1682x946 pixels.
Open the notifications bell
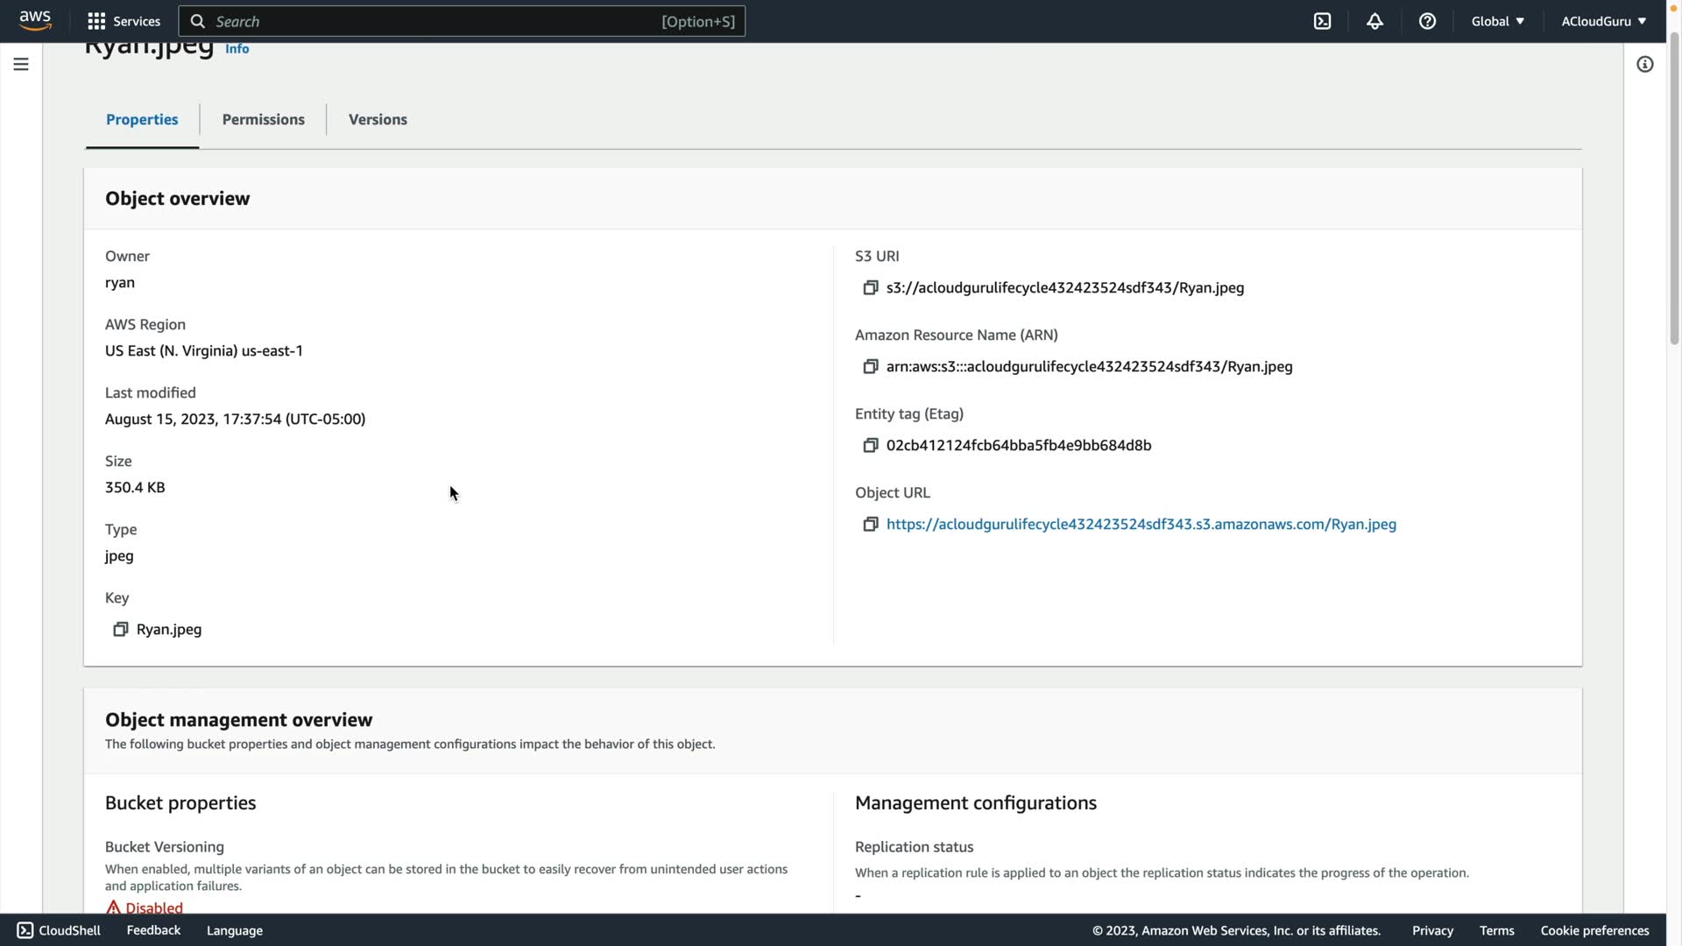pyautogui.click(x=1375, y=21)
